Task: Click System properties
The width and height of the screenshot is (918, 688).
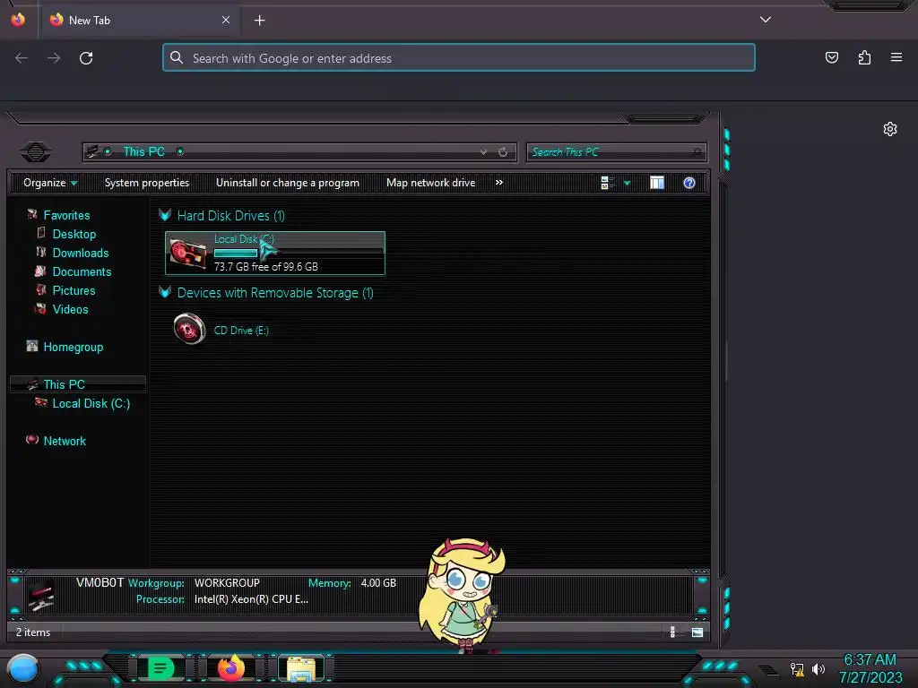Action: [147, 183]
